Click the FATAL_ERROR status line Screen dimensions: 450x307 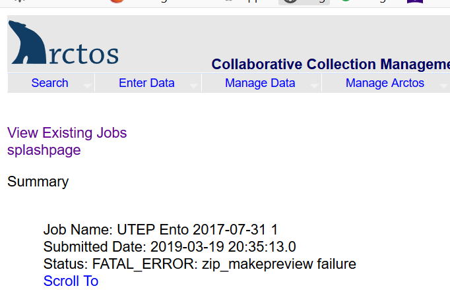click(200, 264)
